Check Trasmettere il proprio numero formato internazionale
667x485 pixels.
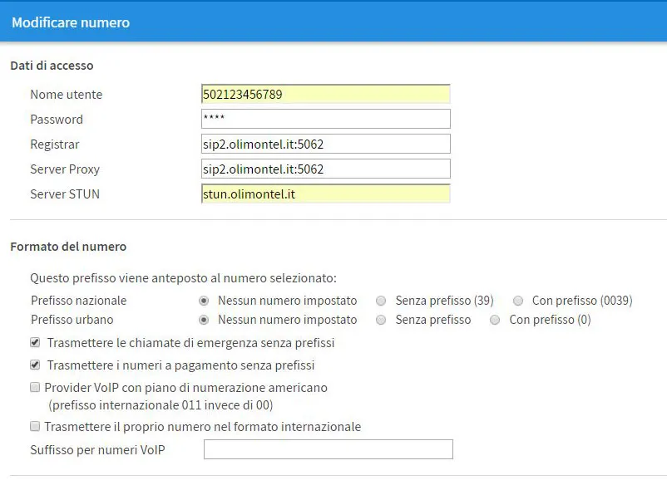click(x=35, y=426)
